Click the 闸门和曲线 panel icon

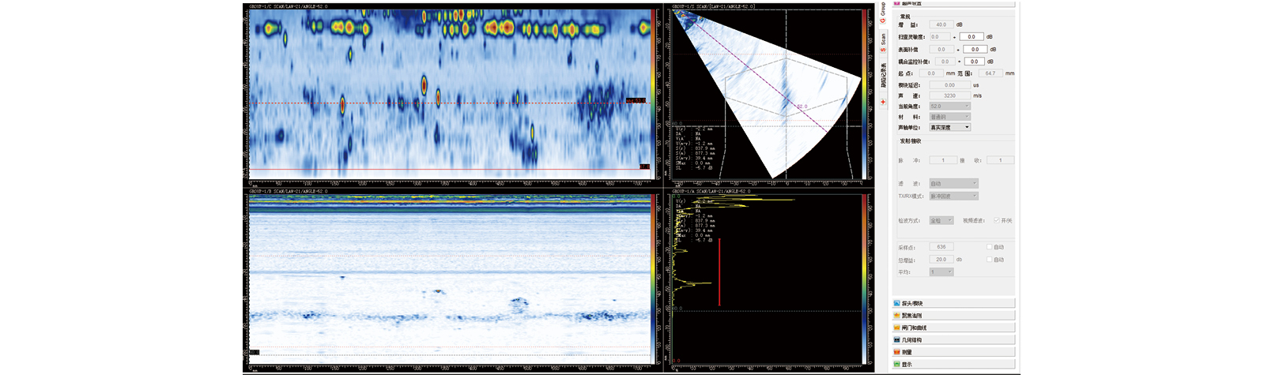click(897, 328)
